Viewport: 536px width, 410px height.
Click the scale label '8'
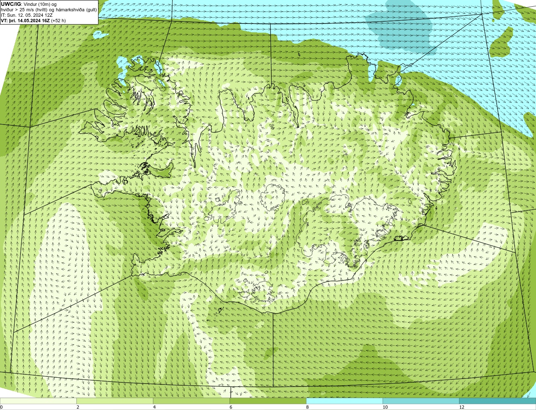[x=307, y=407]
